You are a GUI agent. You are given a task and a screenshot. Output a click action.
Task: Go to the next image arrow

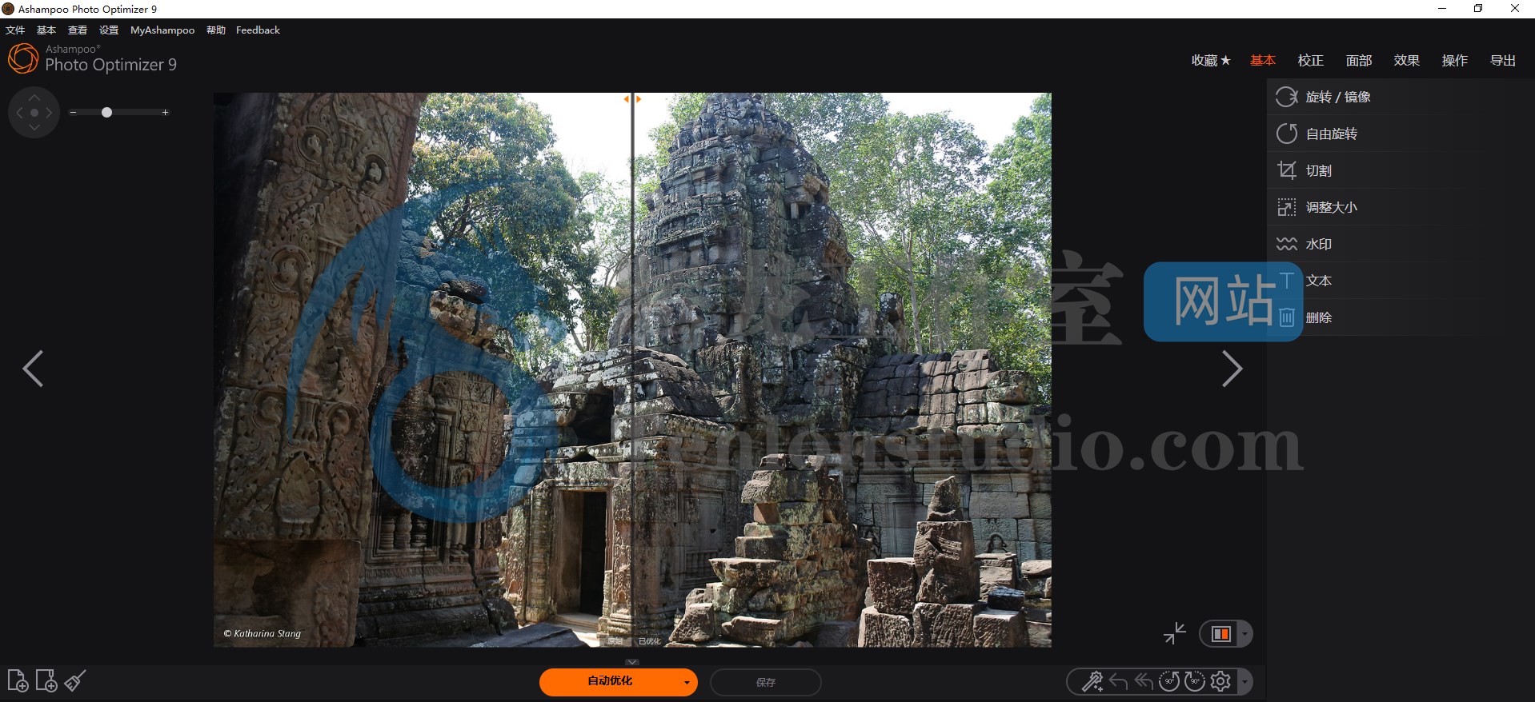click(x=1232, y=369)
